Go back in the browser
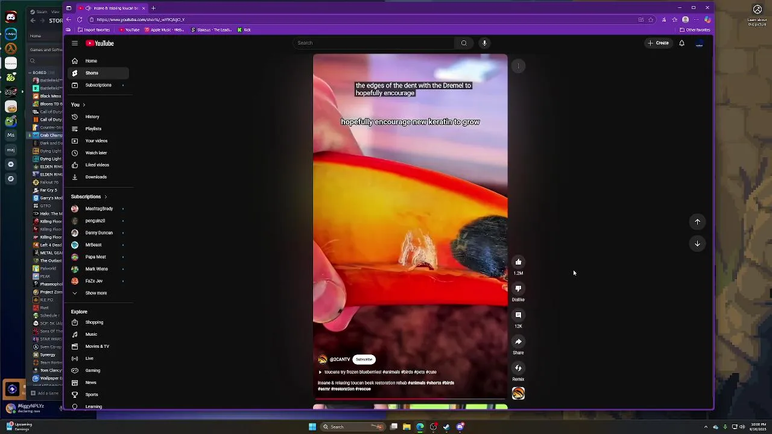The image size is (772, 434). click(68, 19)
